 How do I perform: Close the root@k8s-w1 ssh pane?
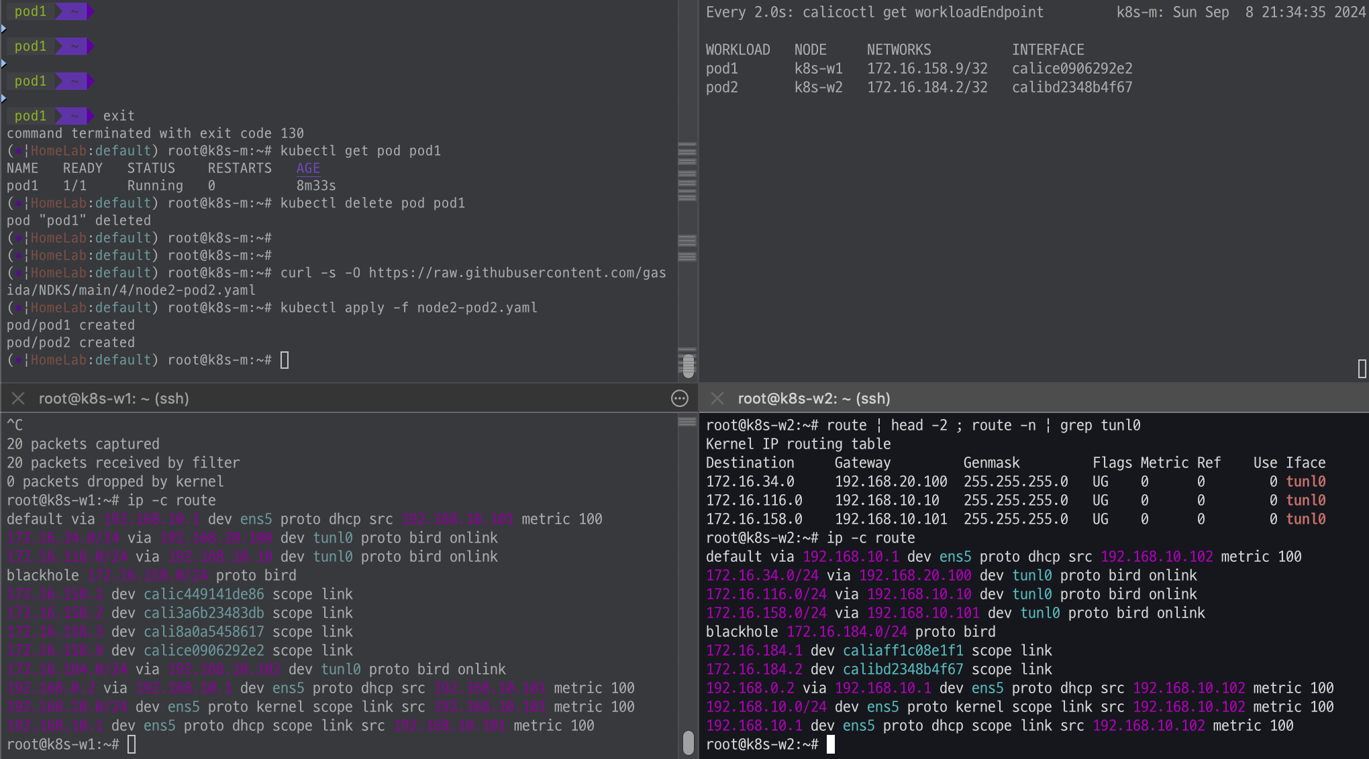[18, 398]
